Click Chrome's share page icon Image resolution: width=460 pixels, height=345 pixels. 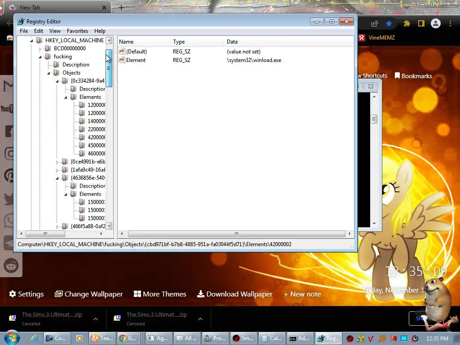[x=375, y=23]
